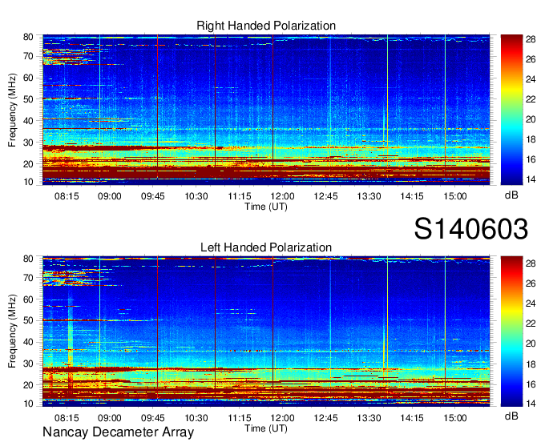Click the dB color bar of the left-handed plot

[x=511, y=331]
